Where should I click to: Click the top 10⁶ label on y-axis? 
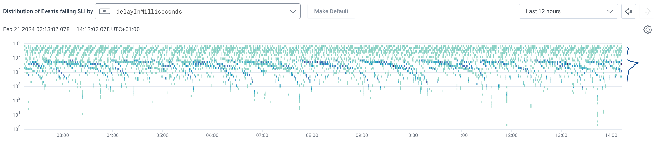16,43
